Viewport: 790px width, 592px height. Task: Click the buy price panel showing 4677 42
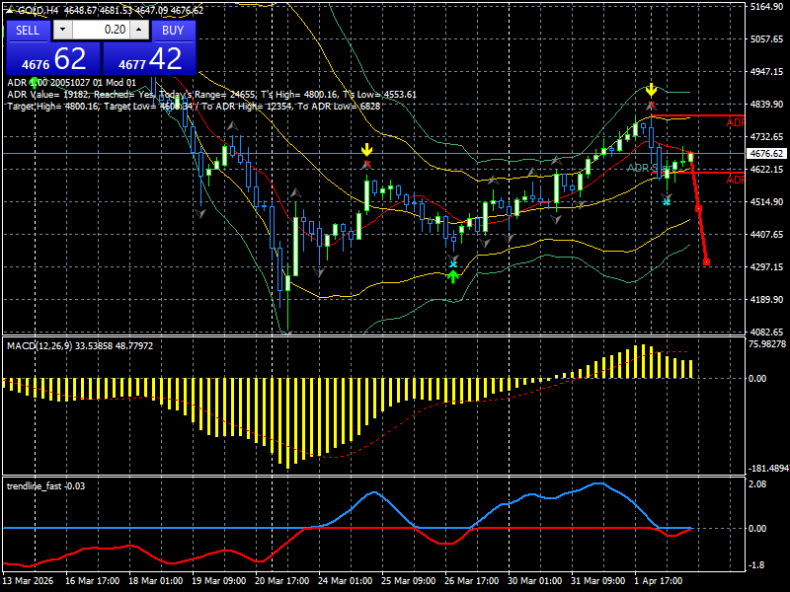tap(149, 58)
